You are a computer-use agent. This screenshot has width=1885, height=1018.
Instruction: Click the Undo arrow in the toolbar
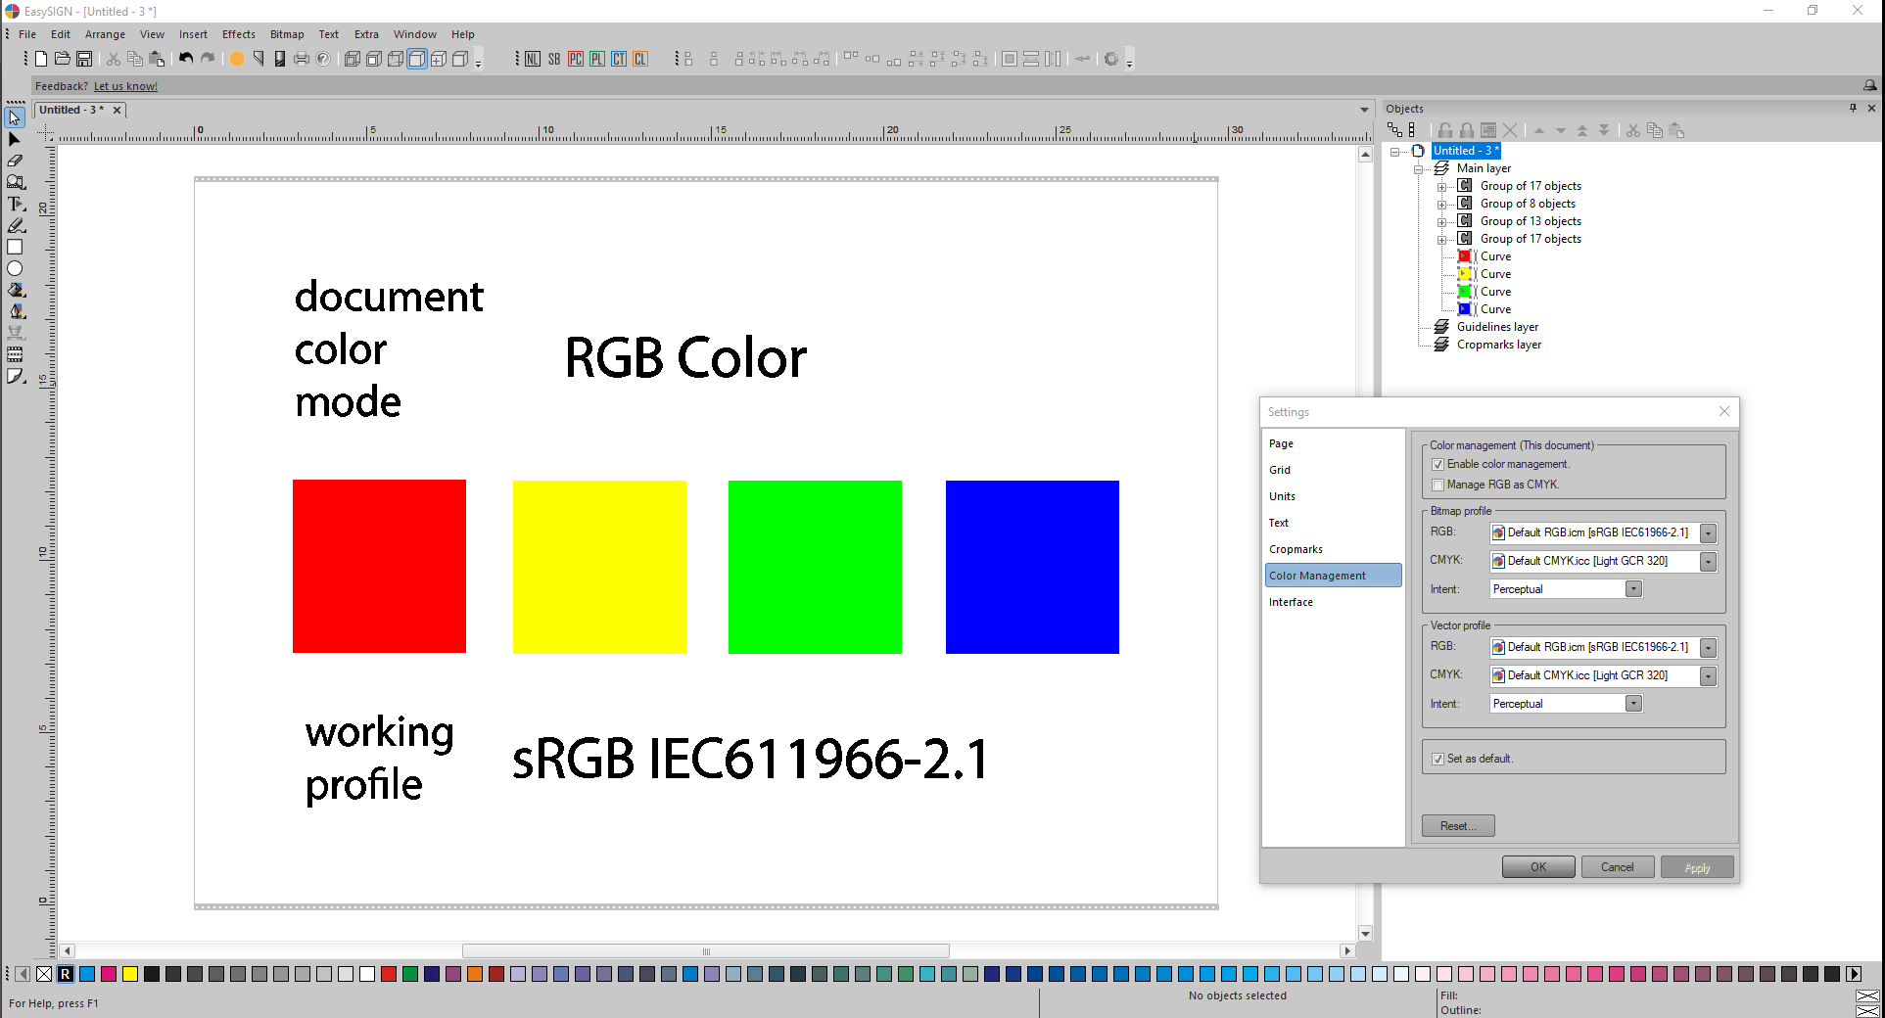tap(186, 59)
